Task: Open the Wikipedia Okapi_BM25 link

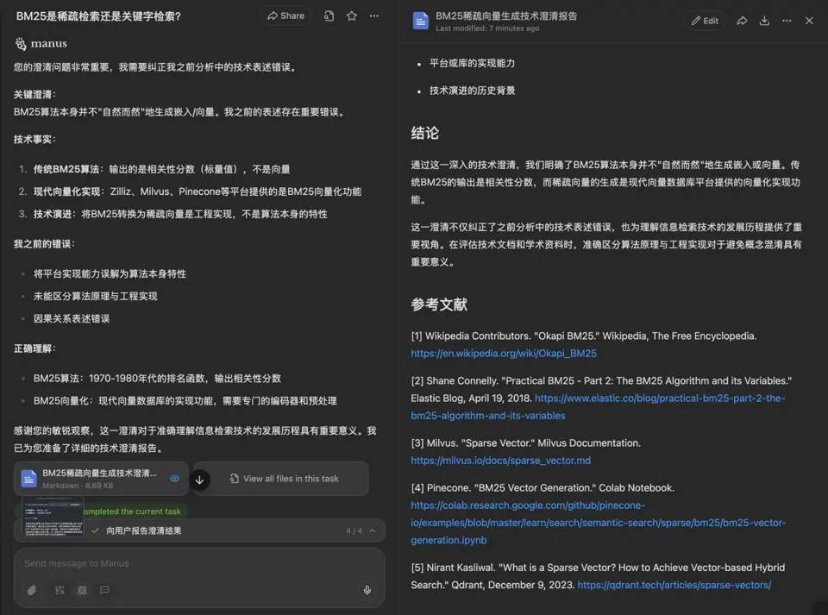Action: coord(504,354)
